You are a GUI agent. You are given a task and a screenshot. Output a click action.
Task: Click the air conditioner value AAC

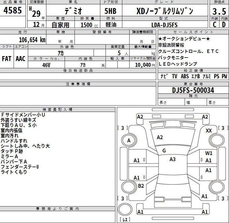(21, 59)
